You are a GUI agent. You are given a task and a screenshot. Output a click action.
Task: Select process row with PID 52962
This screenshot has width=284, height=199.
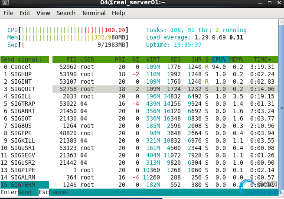point(165,67)
